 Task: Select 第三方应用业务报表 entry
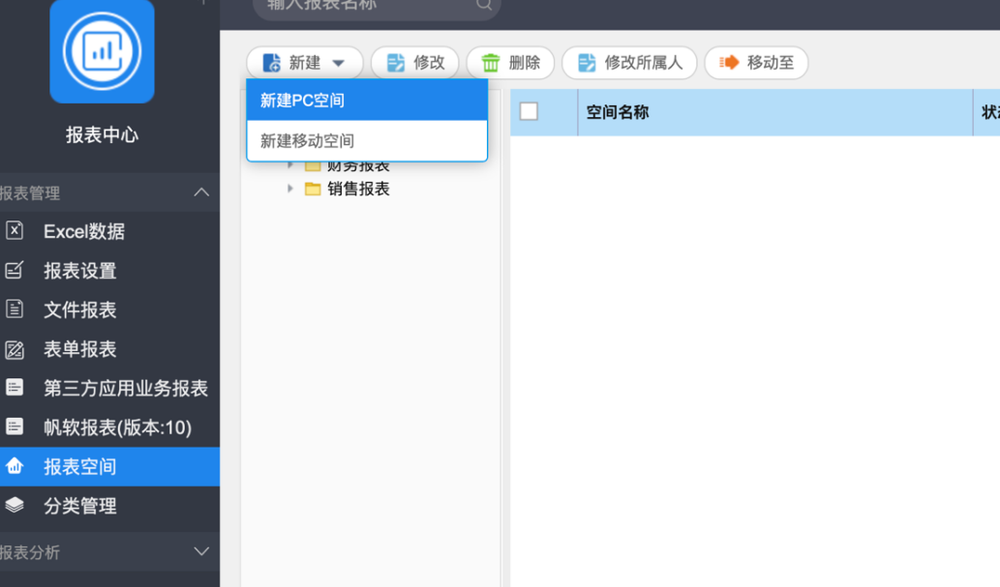pos(125,389)
